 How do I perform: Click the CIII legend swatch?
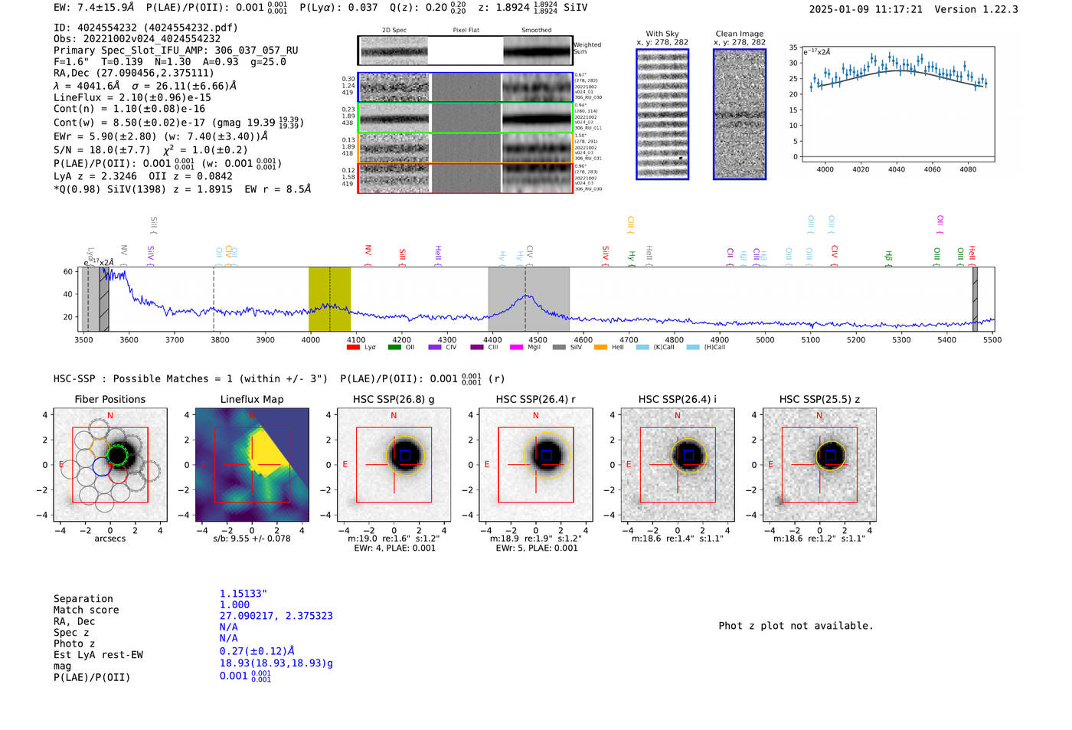click(476, 347)
